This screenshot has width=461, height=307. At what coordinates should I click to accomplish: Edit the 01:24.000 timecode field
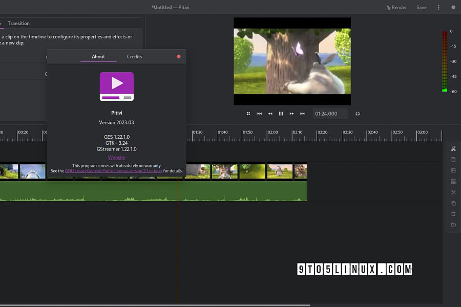pyautogui.click(x=330, y=113)
